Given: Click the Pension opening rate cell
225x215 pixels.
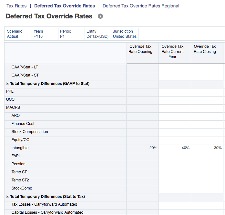Looking at the screenshot, I should 142,164.
